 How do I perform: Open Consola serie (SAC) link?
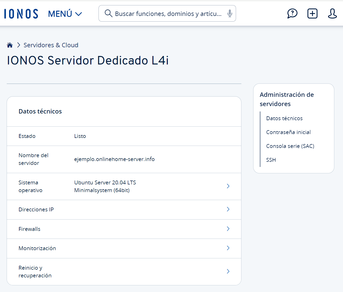click(290, 146)
